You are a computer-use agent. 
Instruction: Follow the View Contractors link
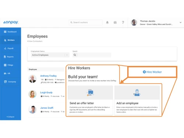tap(35, 41)
